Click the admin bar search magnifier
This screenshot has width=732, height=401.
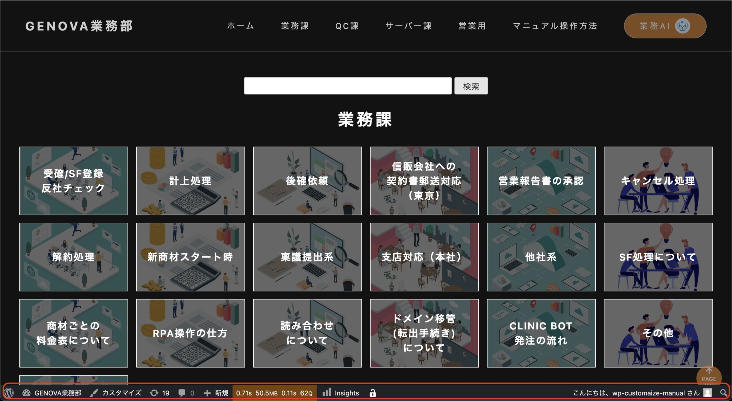click(x=723, y=393)
